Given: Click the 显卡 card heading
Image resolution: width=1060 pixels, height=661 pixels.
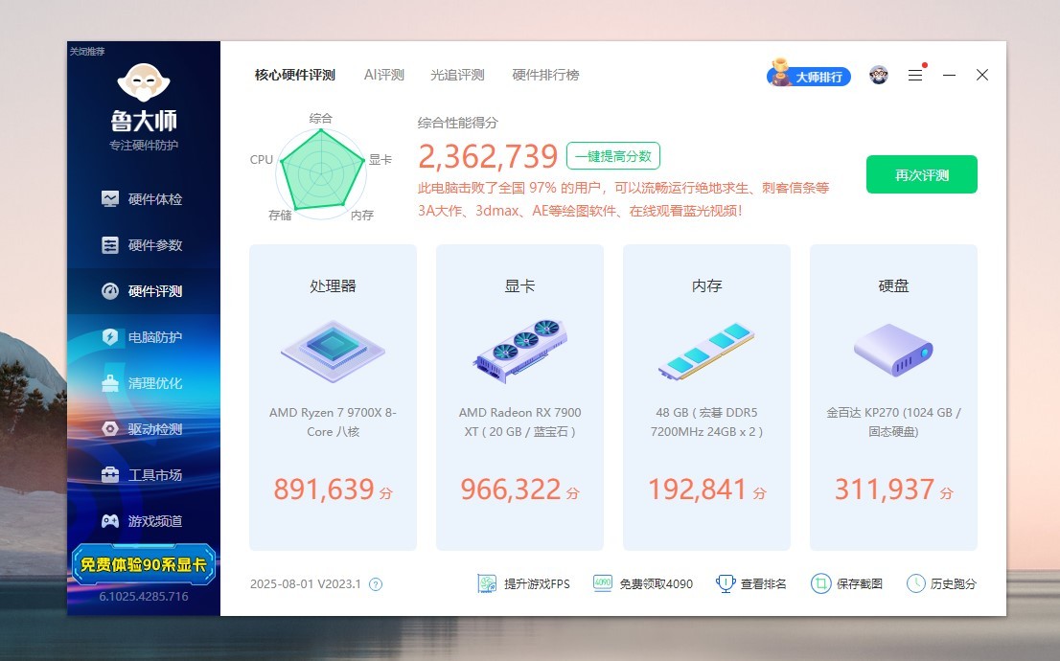Looking at the screenshot, I should [519, 285].
